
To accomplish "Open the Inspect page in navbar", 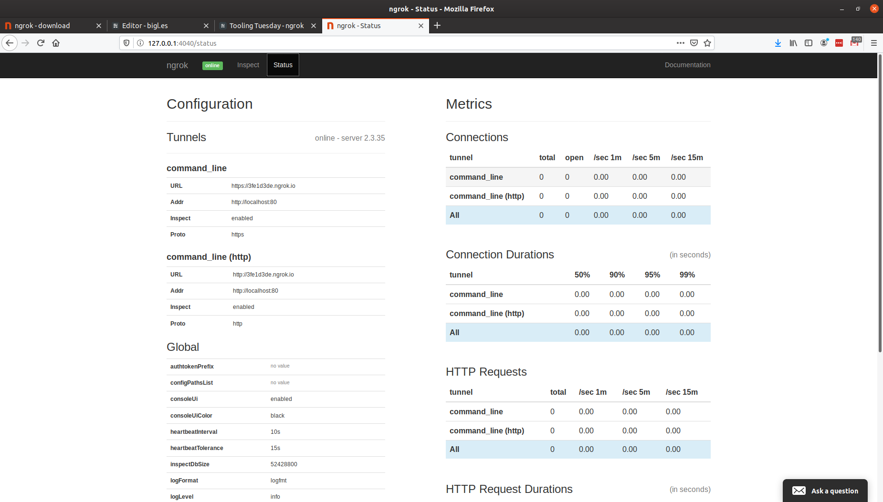I will (248, 65).
